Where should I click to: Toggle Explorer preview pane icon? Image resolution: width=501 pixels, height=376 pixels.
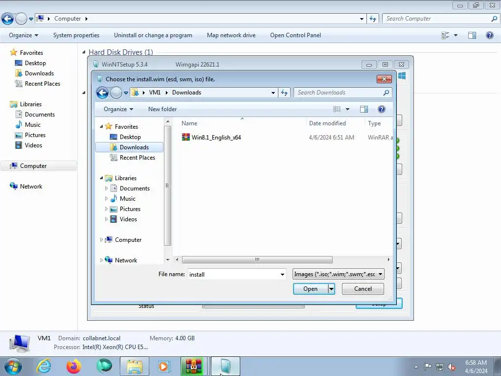pyautogui.click(x=472, y=35)
